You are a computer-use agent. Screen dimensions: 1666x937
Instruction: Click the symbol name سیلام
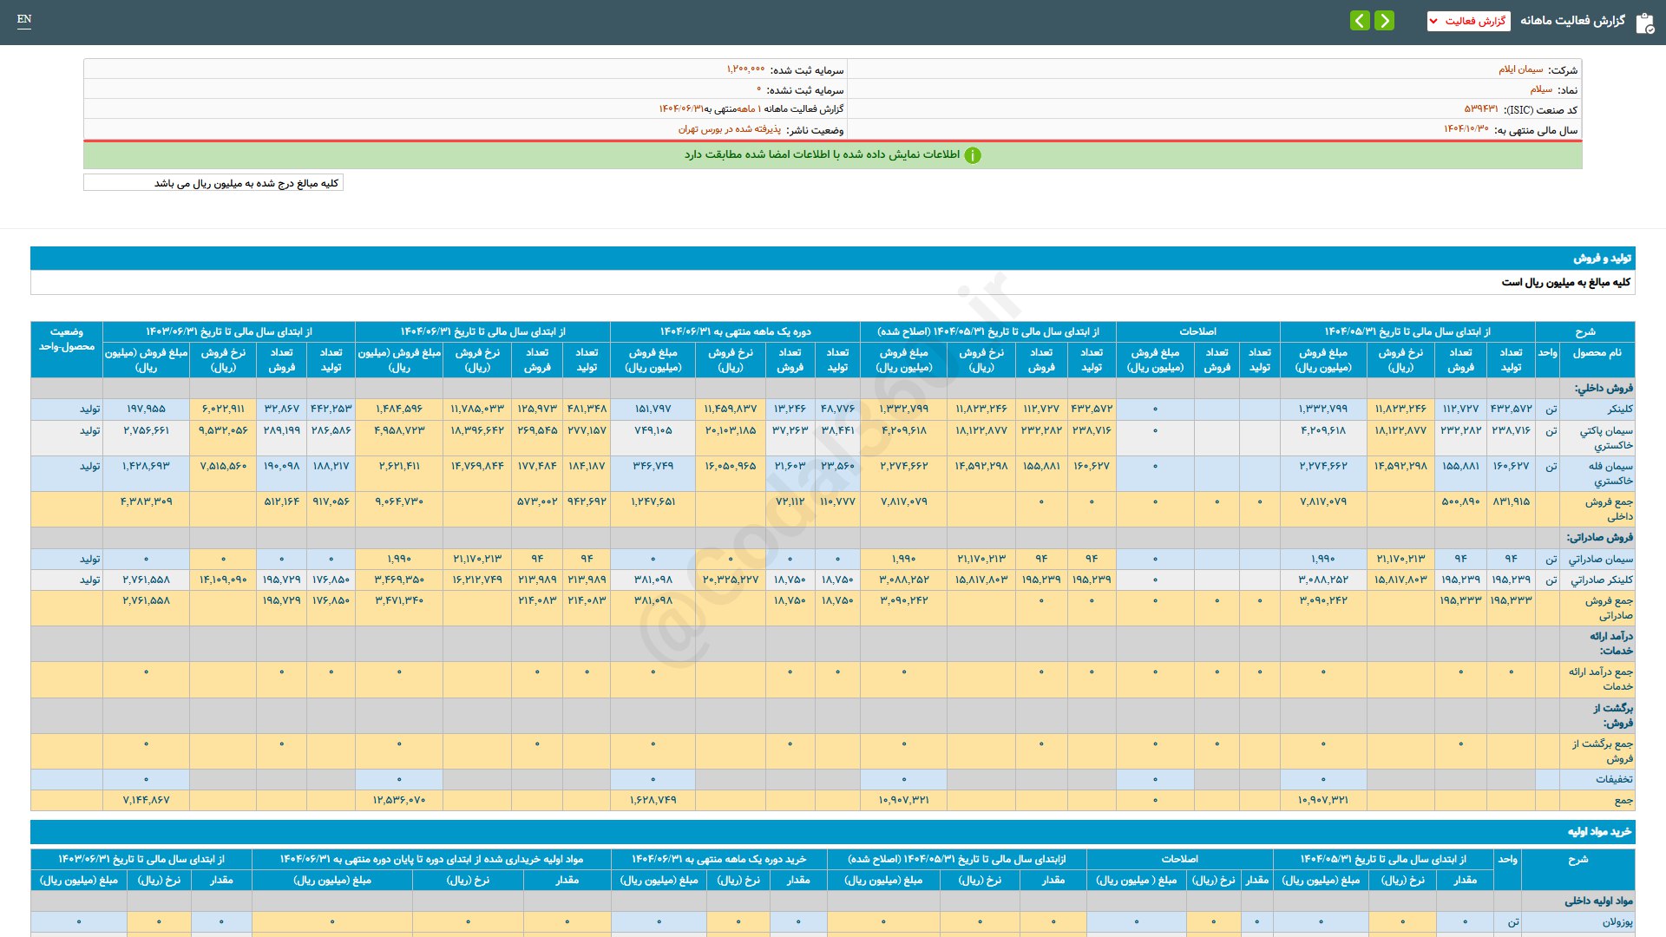(1541, 89)
